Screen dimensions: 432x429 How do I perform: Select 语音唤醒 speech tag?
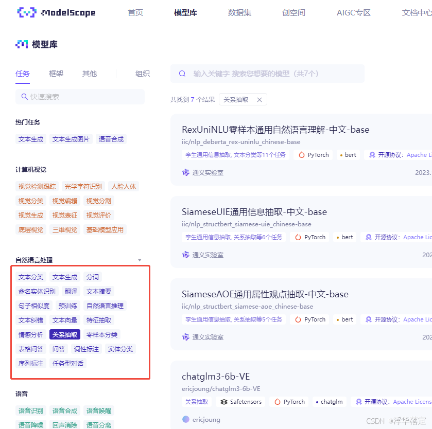(x=99, y=411)
